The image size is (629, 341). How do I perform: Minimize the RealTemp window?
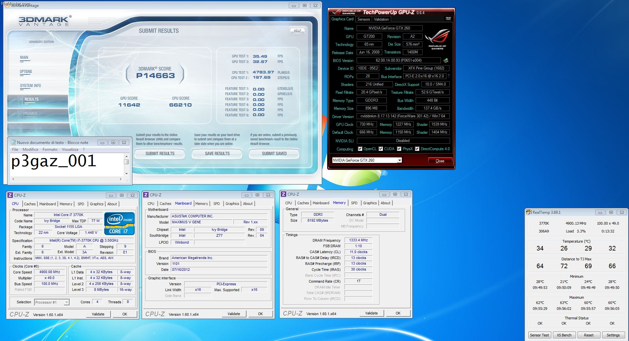(x=600, y=212)
